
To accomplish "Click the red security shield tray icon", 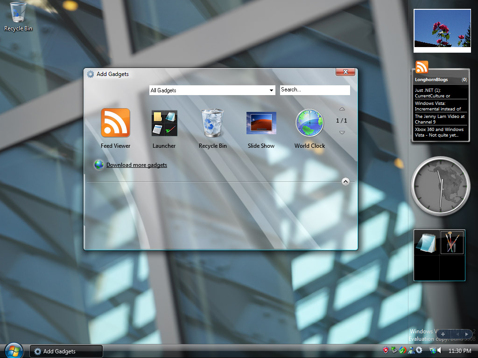I will (386, 351).
